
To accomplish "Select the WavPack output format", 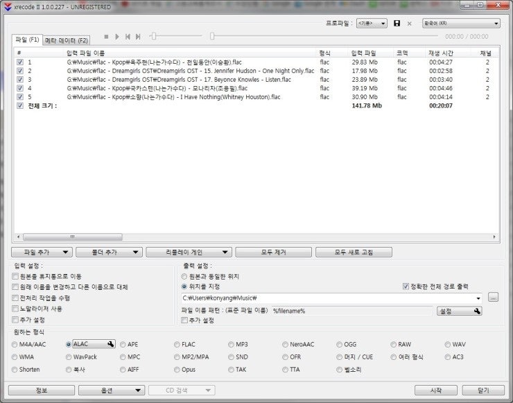I will (x=82, y=357).
